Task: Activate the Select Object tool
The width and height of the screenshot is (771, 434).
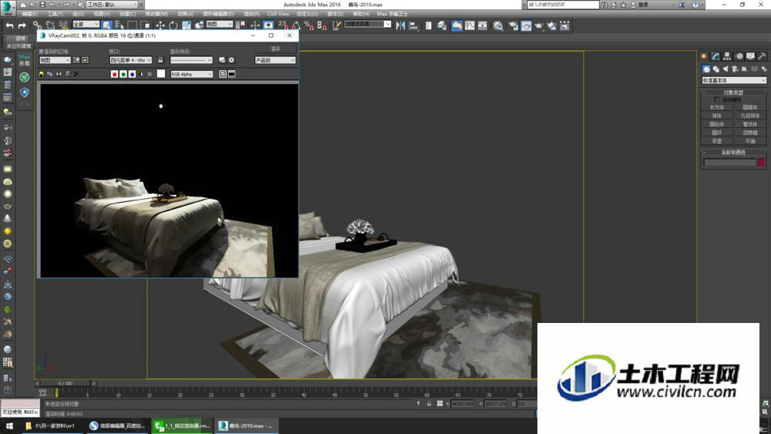Action: (106, 25)
